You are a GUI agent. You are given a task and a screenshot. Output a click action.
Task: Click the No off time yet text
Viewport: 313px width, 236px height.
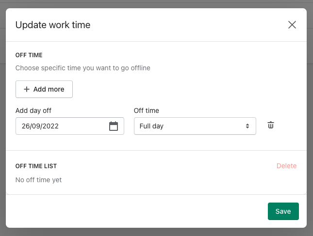coord(38,180)
